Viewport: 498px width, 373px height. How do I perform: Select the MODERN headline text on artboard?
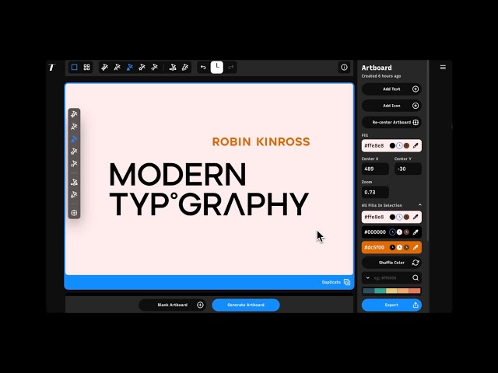(177, 174)
